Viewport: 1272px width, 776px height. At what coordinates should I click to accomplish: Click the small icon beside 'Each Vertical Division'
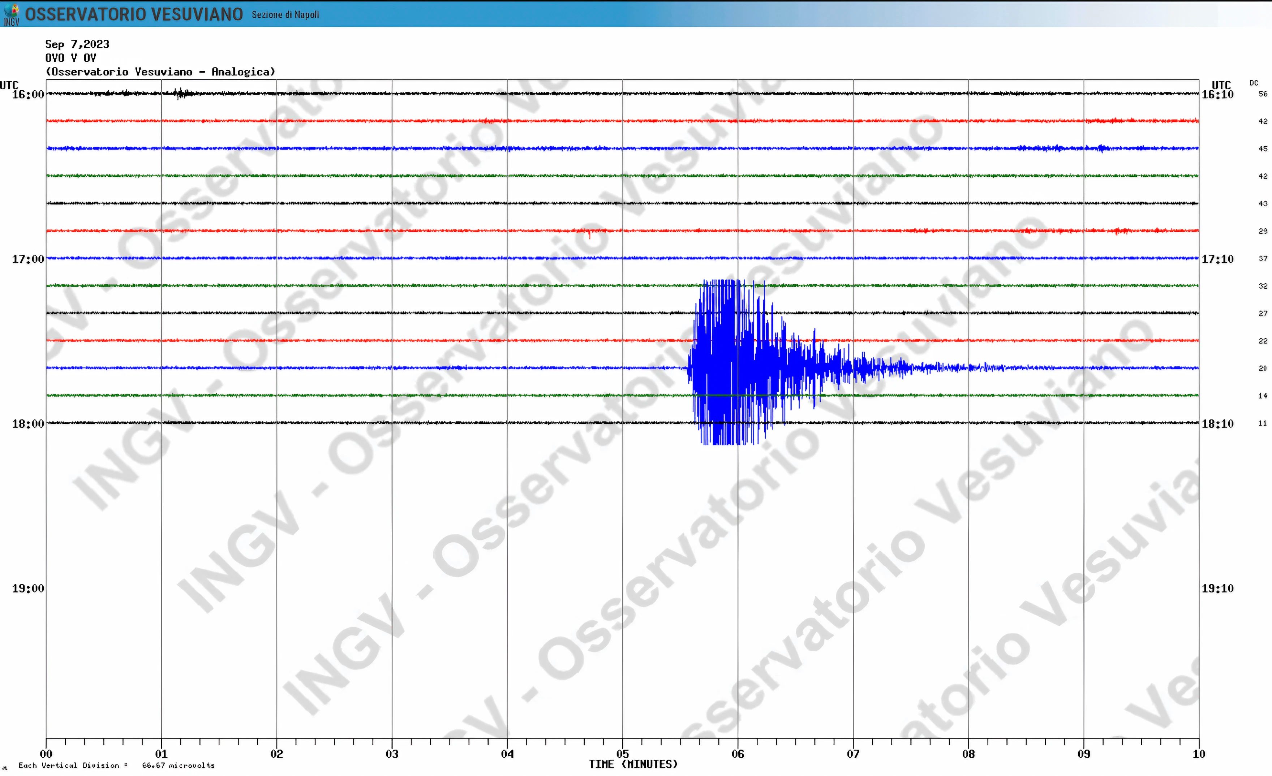click(x=5, y=768)
